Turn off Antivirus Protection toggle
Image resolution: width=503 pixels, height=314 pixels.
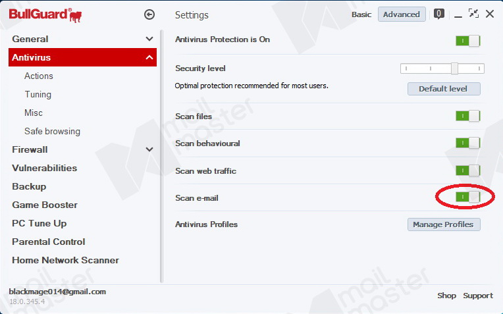coord(467,41)
